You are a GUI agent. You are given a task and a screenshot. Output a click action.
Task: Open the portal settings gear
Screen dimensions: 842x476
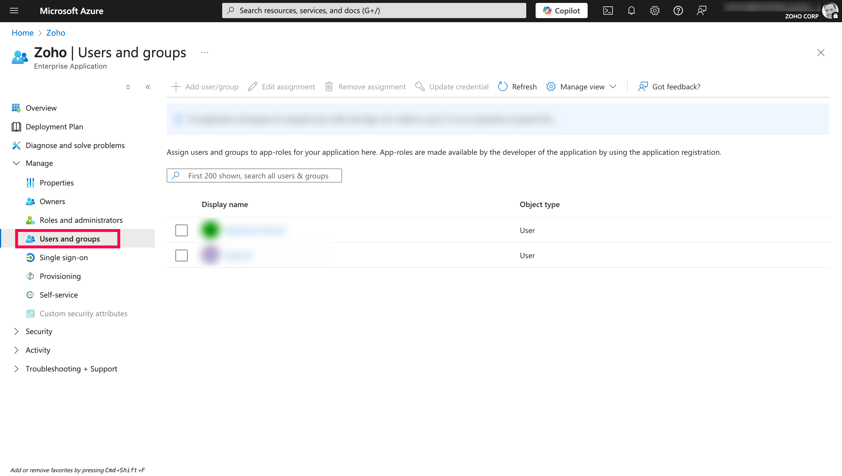(655, 11)
